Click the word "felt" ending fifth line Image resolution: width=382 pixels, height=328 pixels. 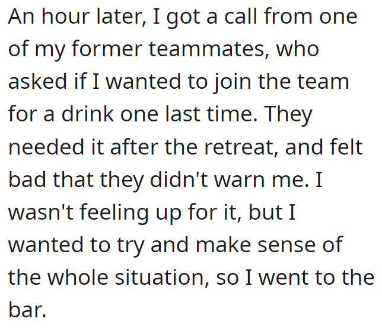point(346,147)
